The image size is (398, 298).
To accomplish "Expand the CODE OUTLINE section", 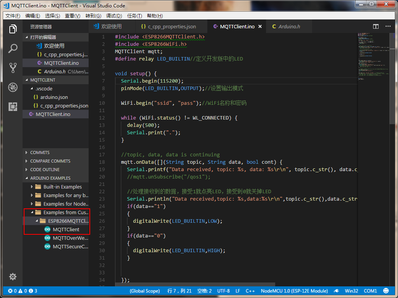I will 56,170.
